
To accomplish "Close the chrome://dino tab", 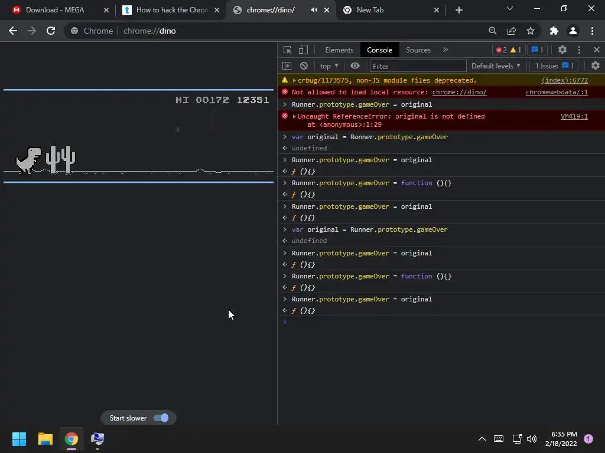I will coord(327,10).
